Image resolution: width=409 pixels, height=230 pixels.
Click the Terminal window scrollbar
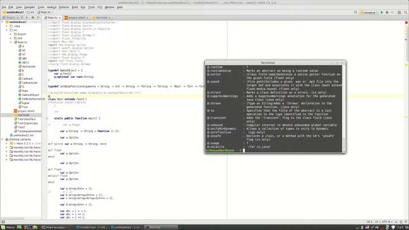click(344, 109)
